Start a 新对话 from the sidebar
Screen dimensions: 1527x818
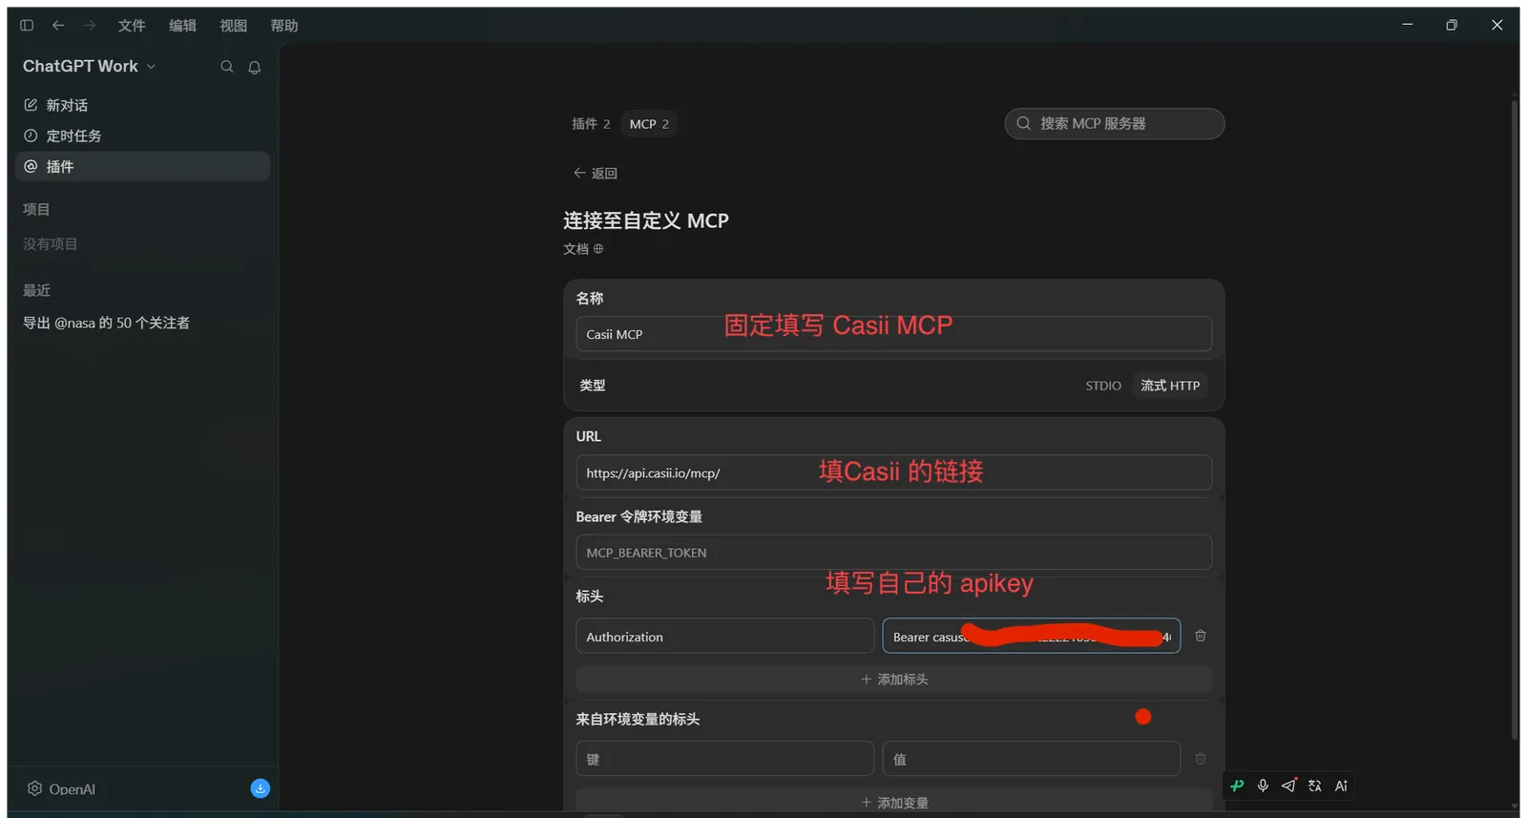point(142,105)
